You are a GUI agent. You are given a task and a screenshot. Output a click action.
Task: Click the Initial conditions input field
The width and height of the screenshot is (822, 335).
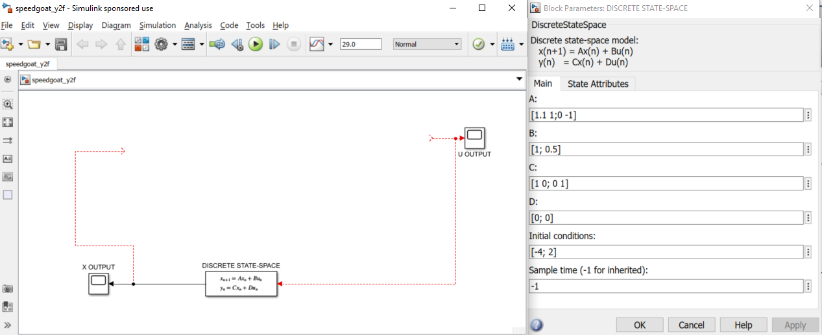tap(666, 252)
